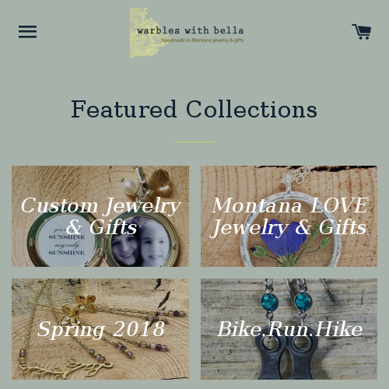Select the locket photo of two children
The height and width of the screenshot is (389, 389).
pyautogui.click(x=142, y=243)
